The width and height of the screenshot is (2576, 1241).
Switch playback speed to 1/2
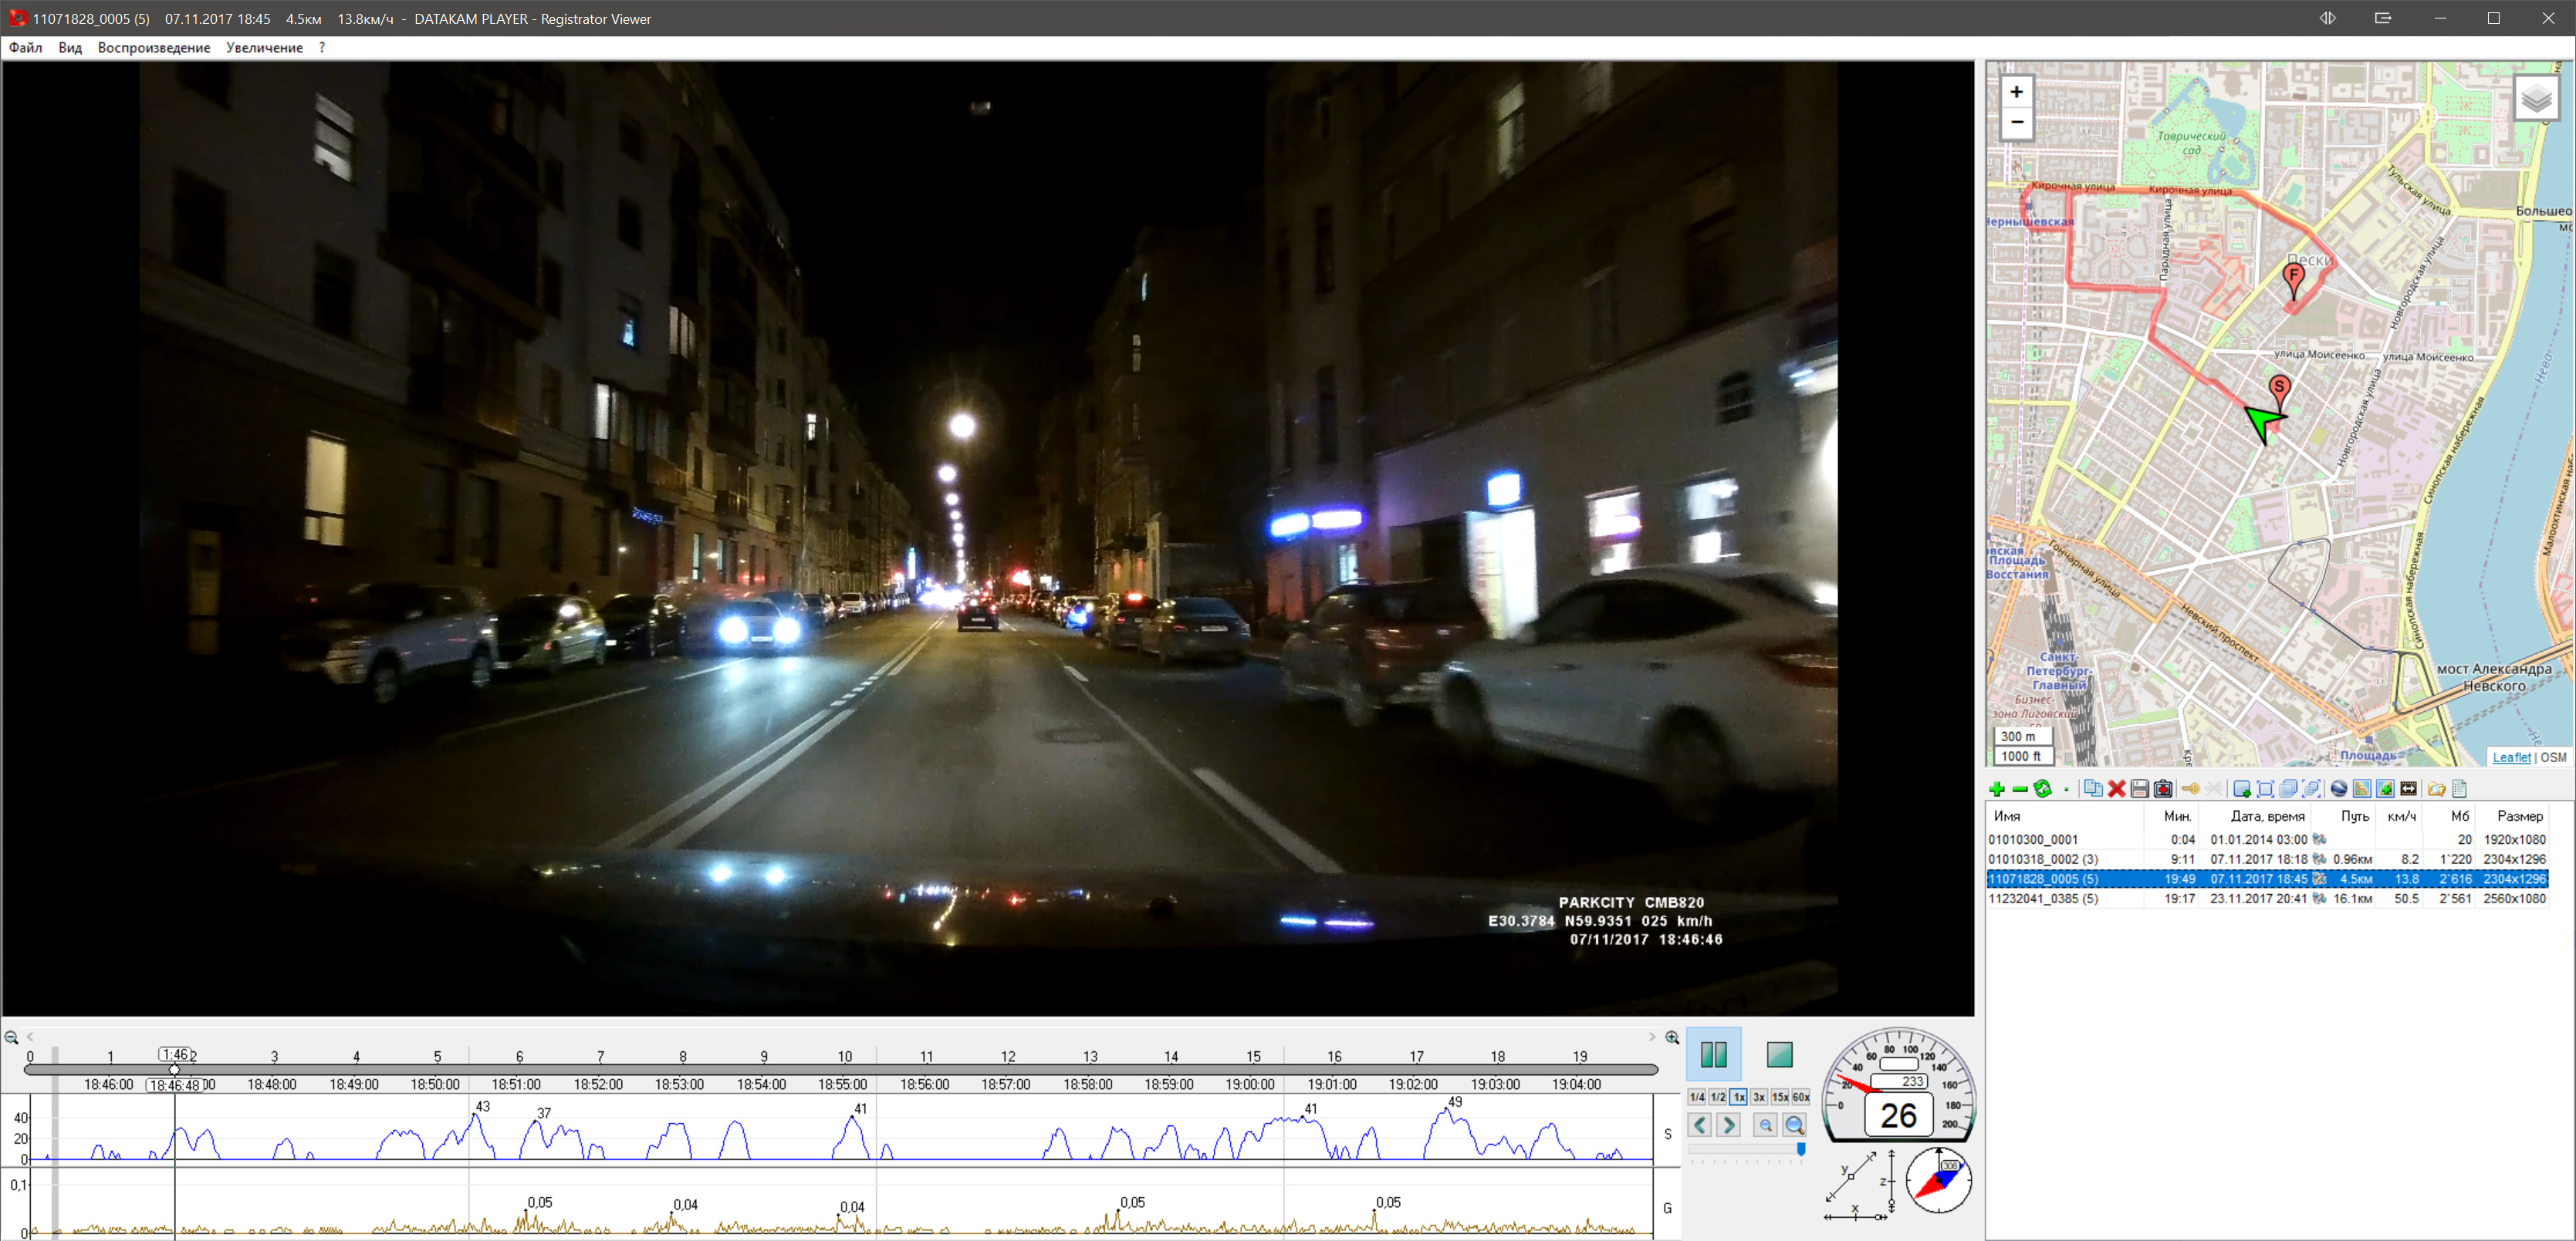pyautogui.click(x=1718, y=1097)
